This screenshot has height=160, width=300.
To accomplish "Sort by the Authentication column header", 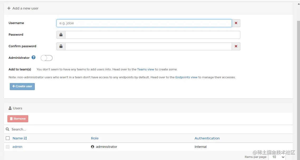I will click(207, 138).
